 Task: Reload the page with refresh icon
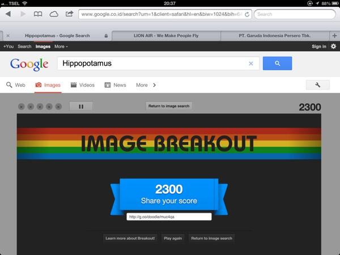click(247, 14)
